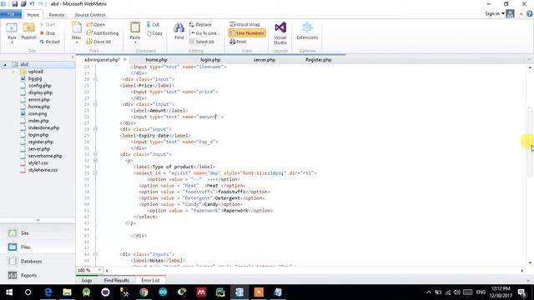
Task: Copy the selected code
Action: pyautogui.click(x=154, y=33)
